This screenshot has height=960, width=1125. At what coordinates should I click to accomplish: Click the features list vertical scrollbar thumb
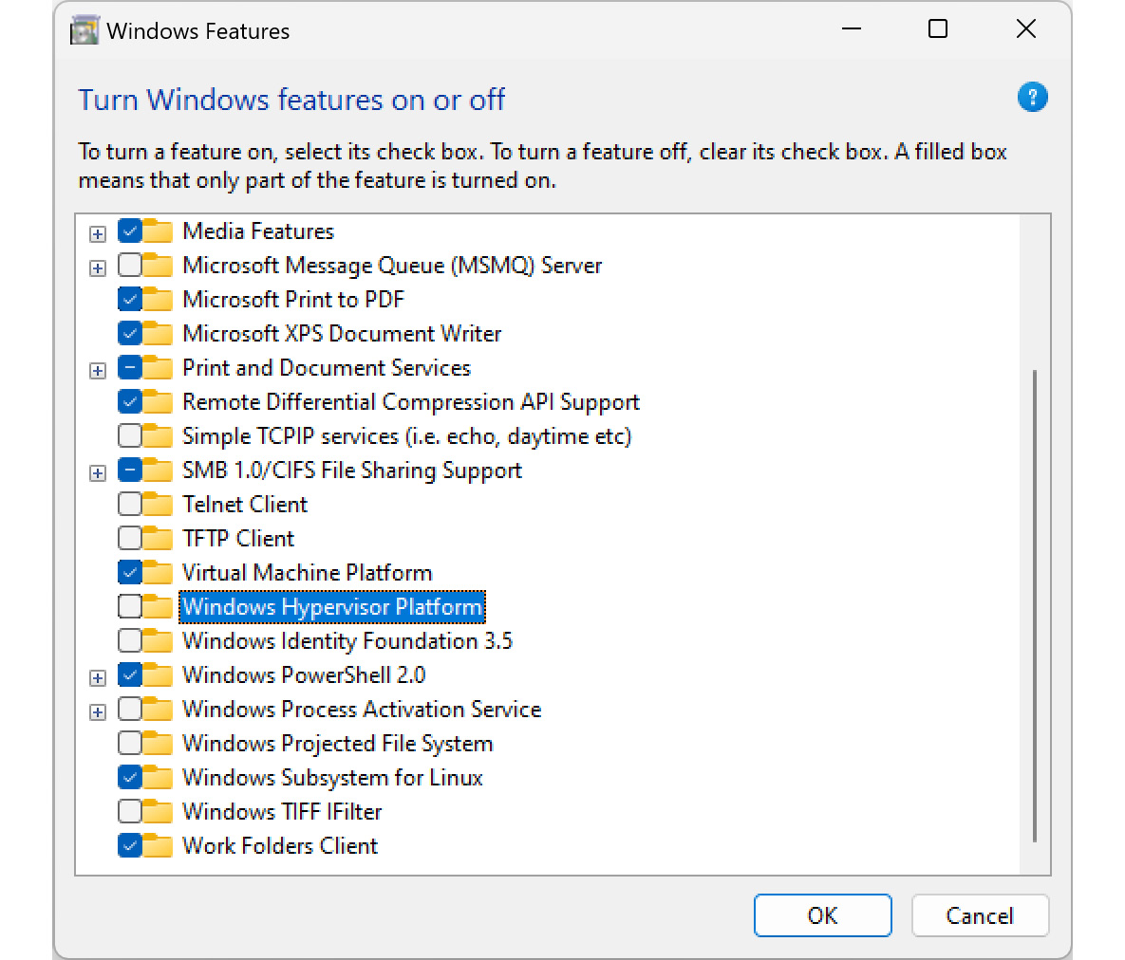[x=1035, y=606]
